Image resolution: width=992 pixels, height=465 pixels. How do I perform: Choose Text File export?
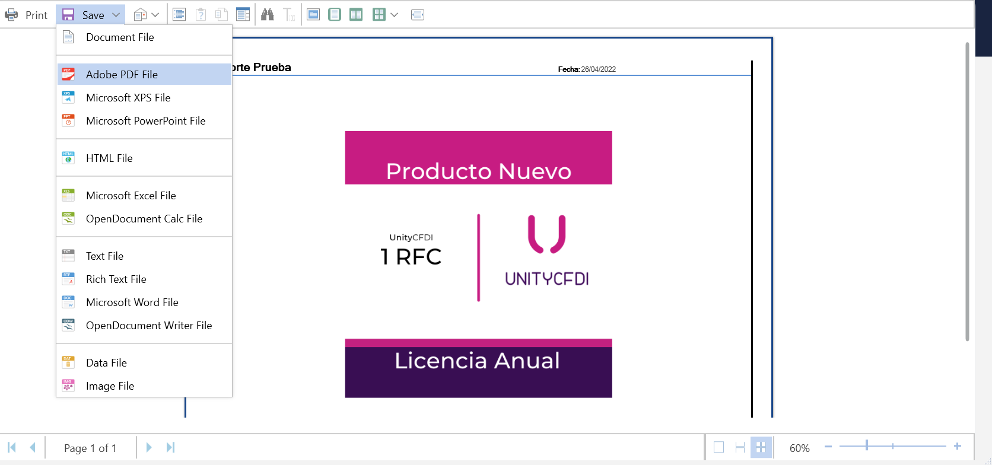(144, 256)
